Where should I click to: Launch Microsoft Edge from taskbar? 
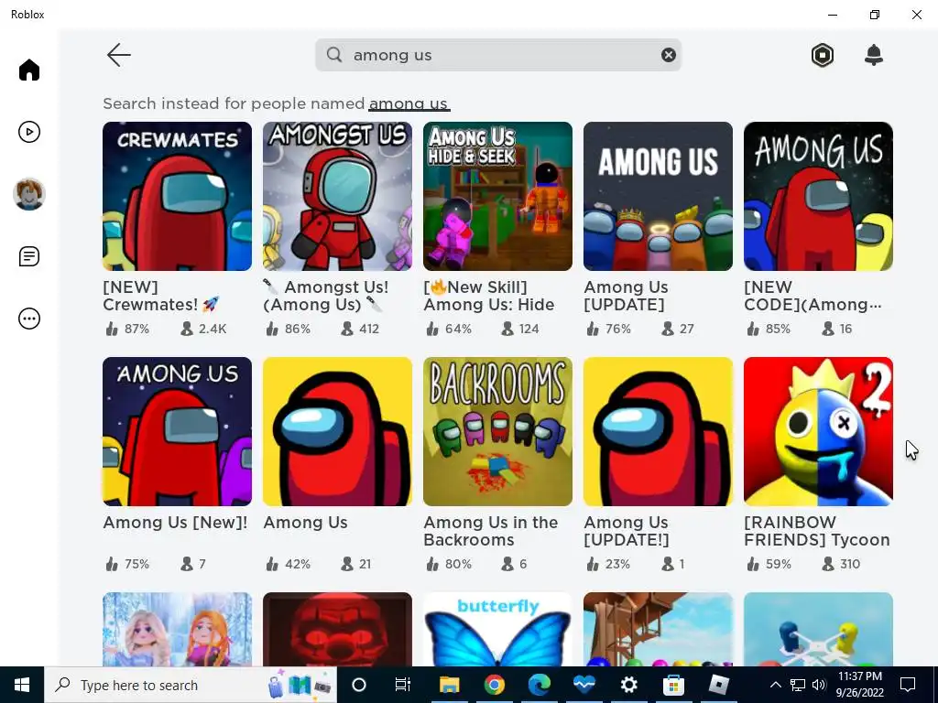click(x=539, y=685)
